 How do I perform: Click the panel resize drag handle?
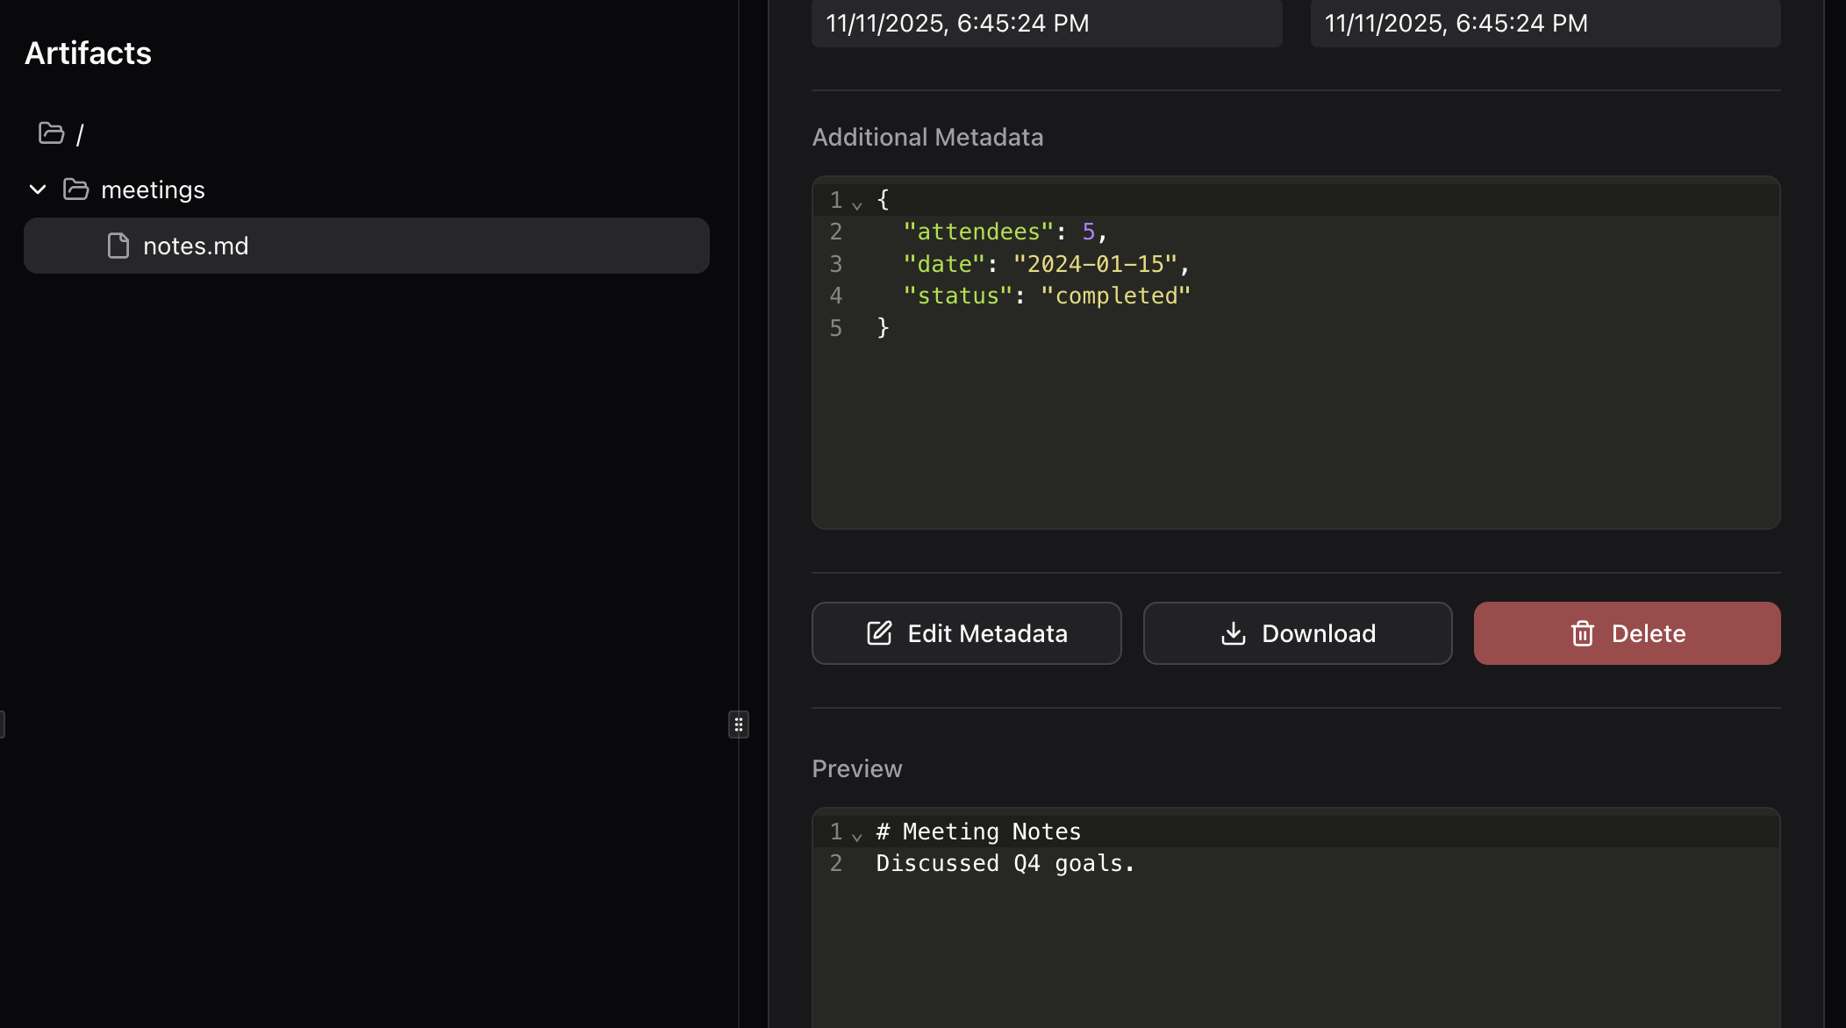(739, 725)
